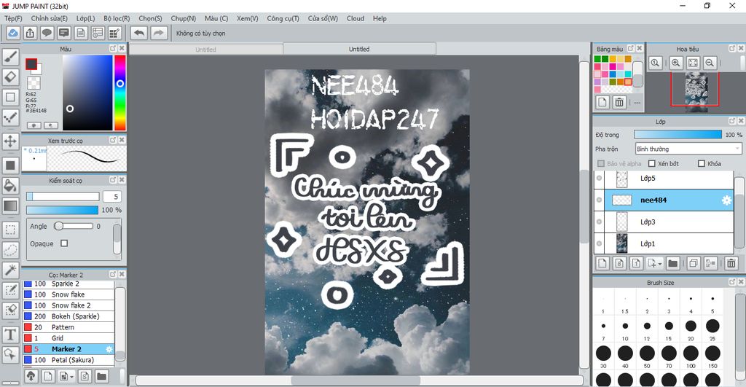
Task: Select the Text tool
Action: (10, 335)
